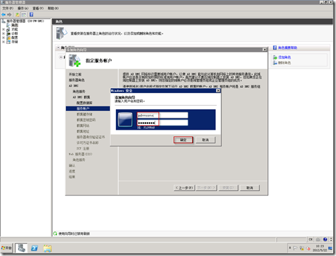336x256 pixels.
Task: Click the 群集密钥密码 wizard step
Action: coord(86,120)
